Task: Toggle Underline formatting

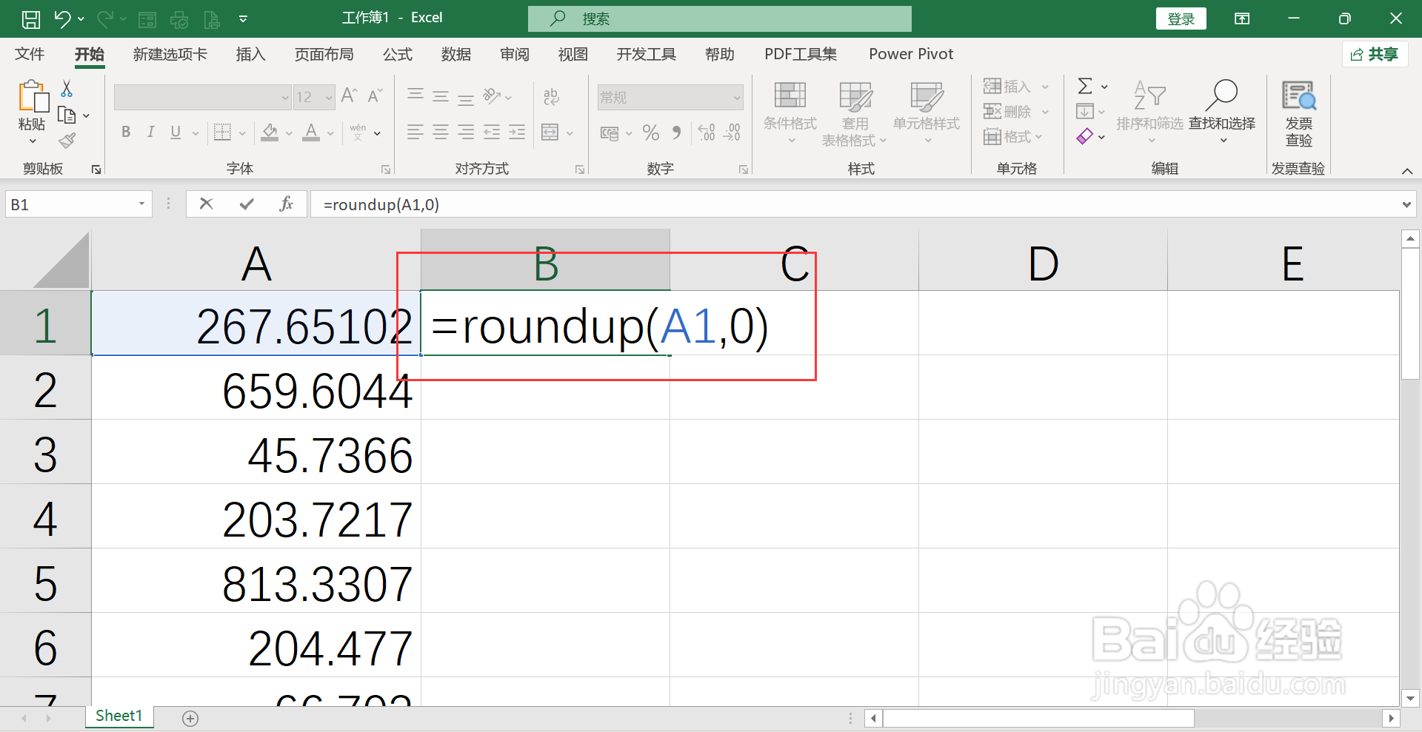Action: [176, 132]
